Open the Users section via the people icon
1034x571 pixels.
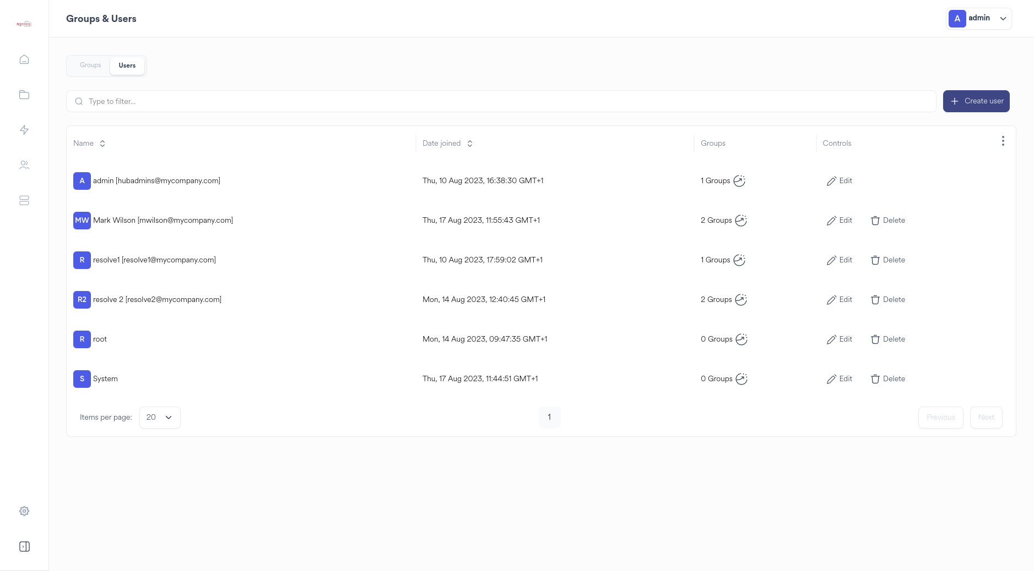24,164
